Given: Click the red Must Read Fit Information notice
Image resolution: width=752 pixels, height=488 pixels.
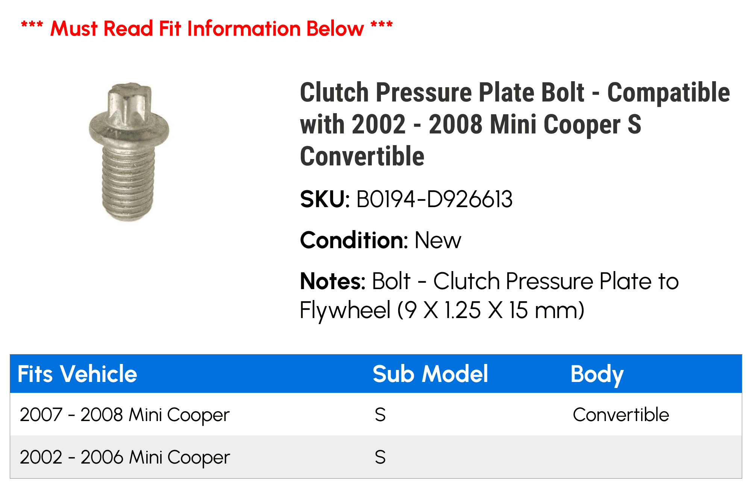Looking at the screenshot, I should [207, 29].
